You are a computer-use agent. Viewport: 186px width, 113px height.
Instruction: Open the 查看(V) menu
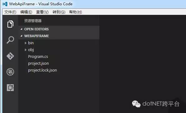click(42, 12)
